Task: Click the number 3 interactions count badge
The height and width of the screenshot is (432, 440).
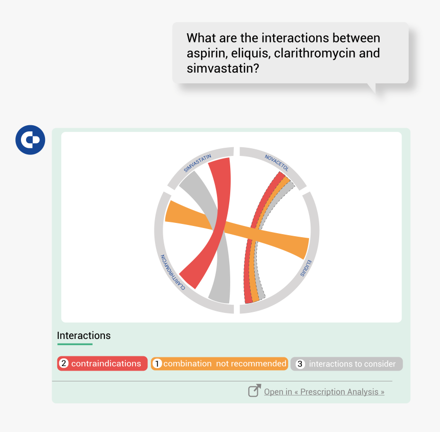Action: tap(300, 364)
